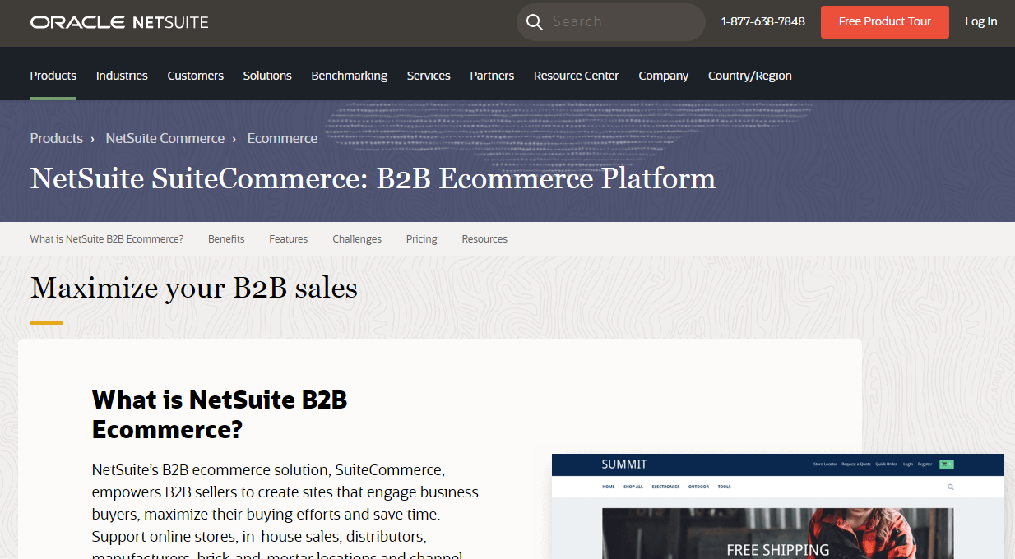Open the Resource Center menu item
The height and width of the screenshot is (559, 1015).
tap(576, 75)
